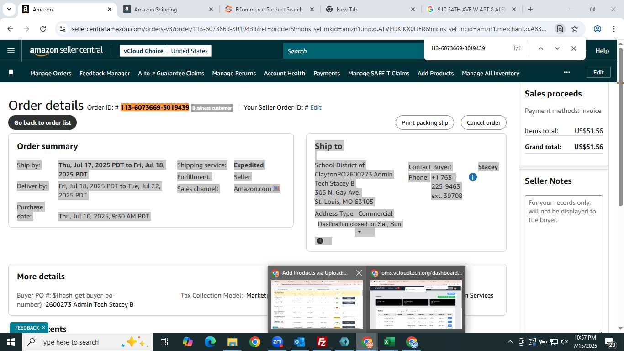
Task: Open Copilot from the taskbar
Action: (187, 342)
